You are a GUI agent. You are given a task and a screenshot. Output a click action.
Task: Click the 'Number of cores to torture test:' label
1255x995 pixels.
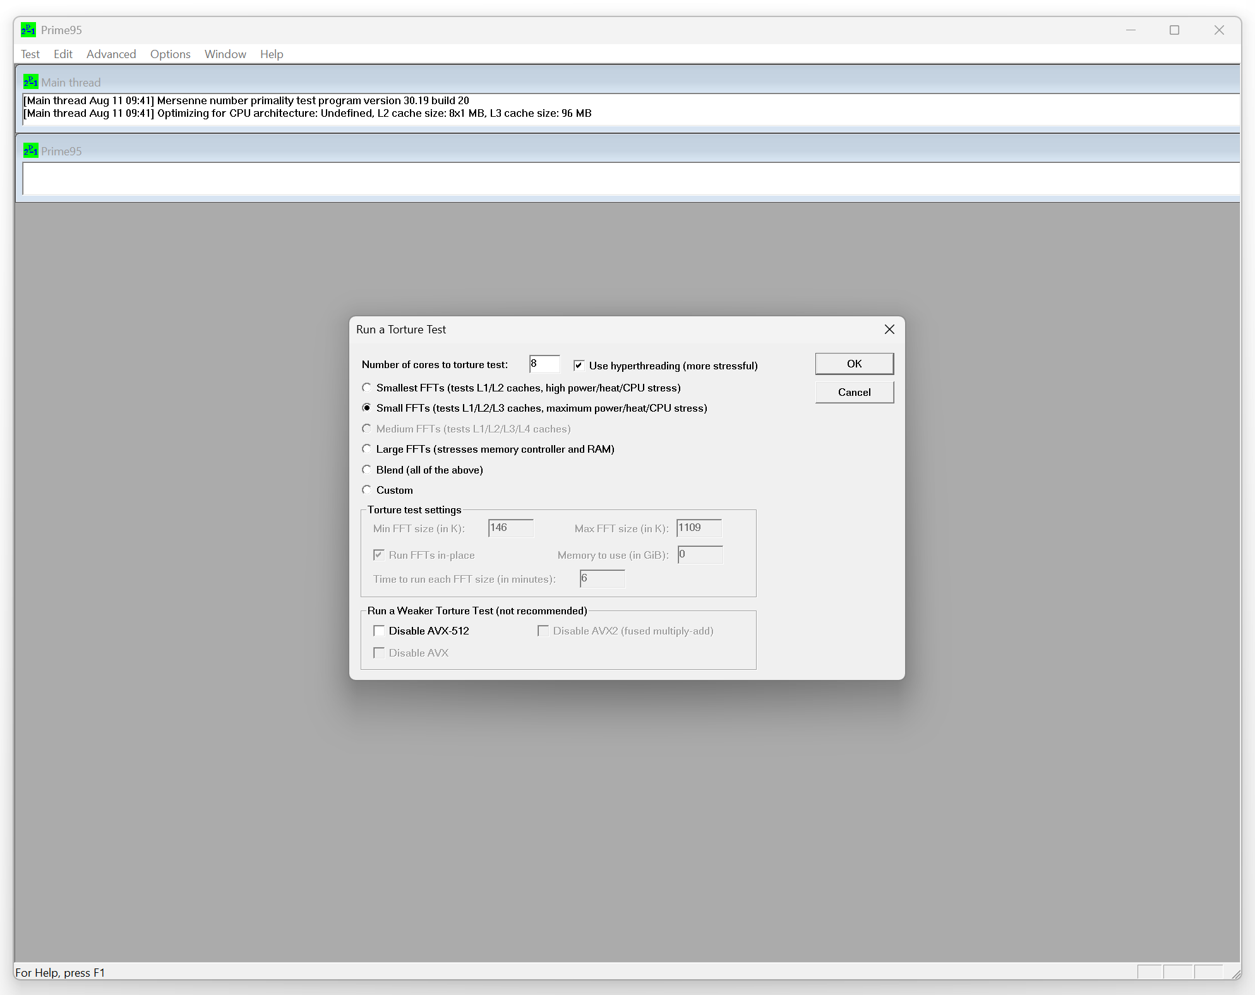[435, 365]
